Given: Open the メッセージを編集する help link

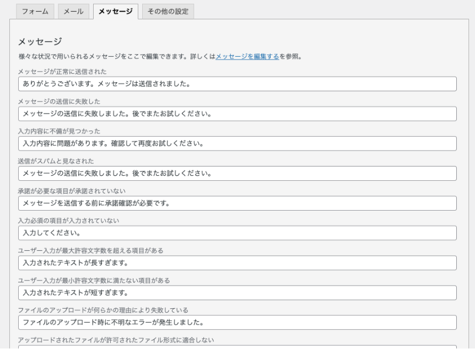Looking at the screenshot, I should tap(247, 56).
